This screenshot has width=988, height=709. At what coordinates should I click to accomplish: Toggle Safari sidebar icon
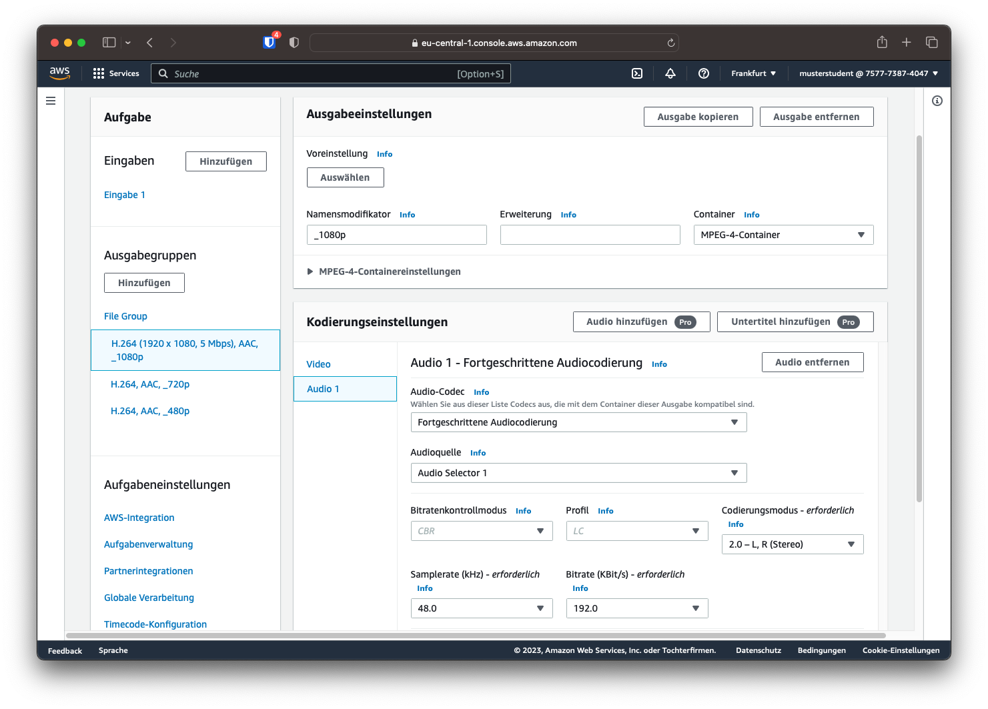tap(109, 43)
